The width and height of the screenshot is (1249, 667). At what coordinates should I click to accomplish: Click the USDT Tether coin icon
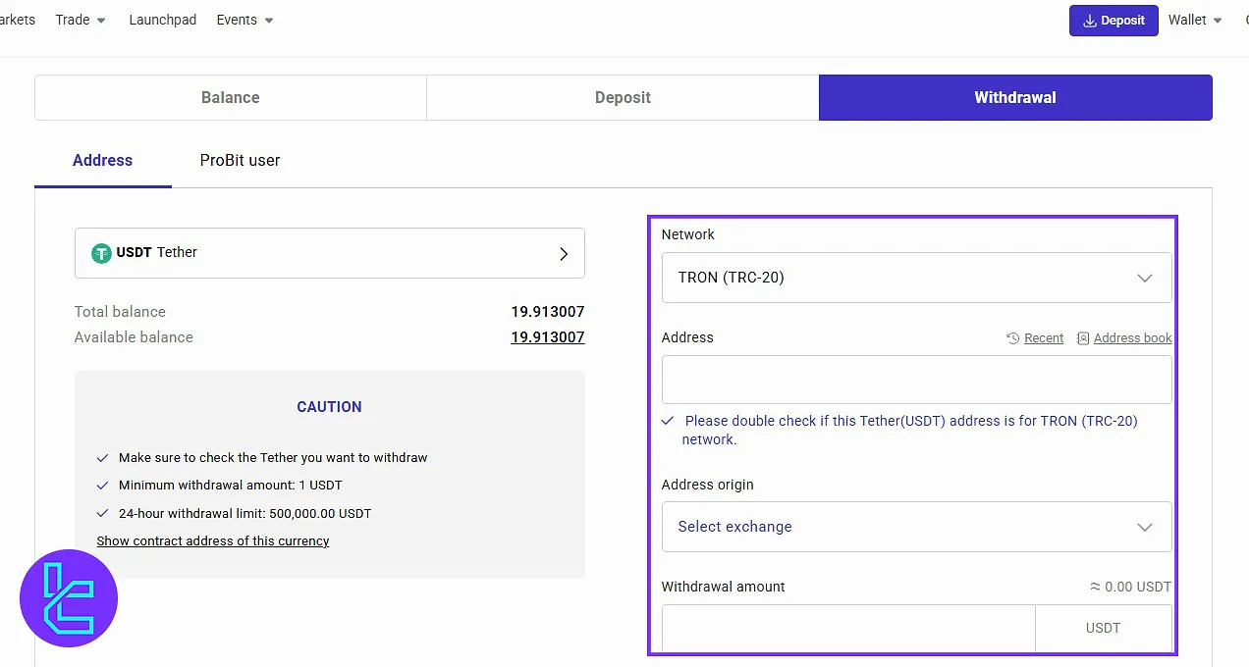click(101, 253)
